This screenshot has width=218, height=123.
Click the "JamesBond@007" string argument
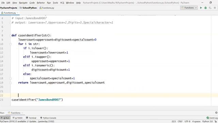coord(49,100)
